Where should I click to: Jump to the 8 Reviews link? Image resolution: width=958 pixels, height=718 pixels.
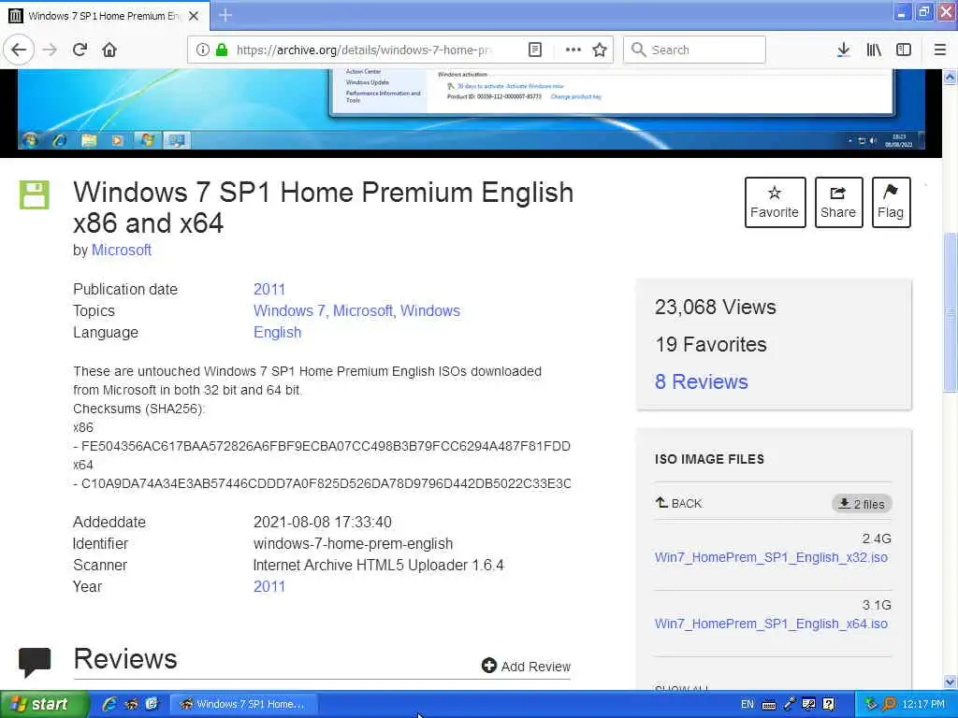702,381
